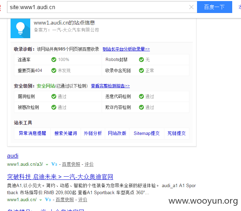Click 安全网站 green safety level text
The height and width of the screenshot is (211, 241).
tap(46, 86)
